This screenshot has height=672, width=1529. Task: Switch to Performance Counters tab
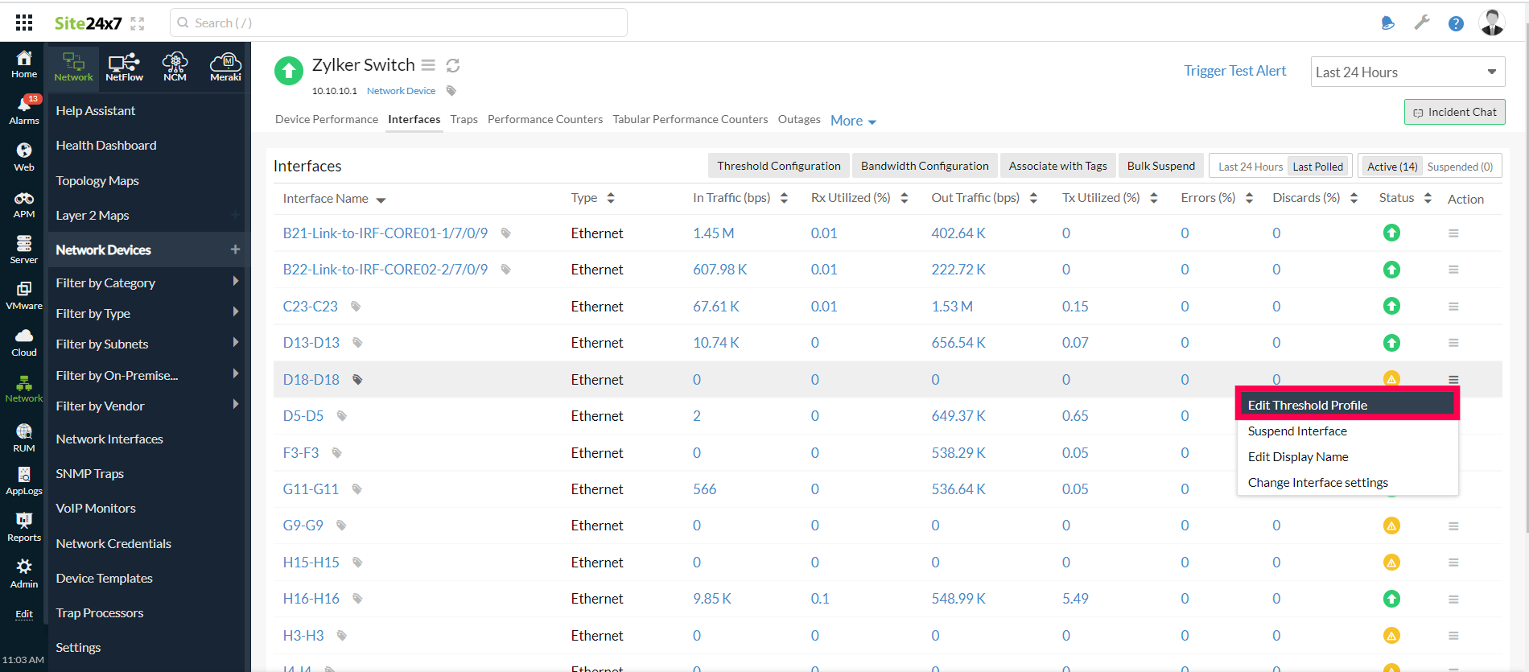(545, 119)
